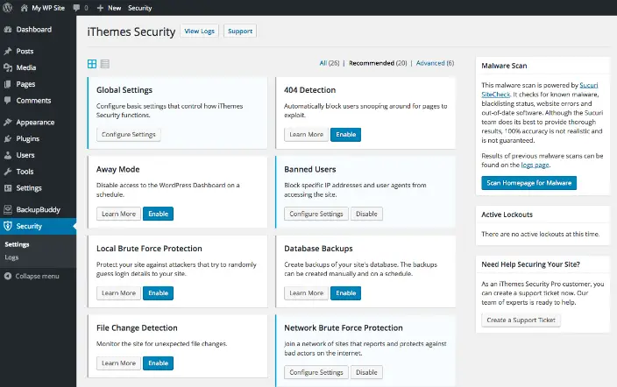Open the My WP Site home icon
Image resolution: width=617 pixels, height=387 pixels.
(x=25, y=8)
